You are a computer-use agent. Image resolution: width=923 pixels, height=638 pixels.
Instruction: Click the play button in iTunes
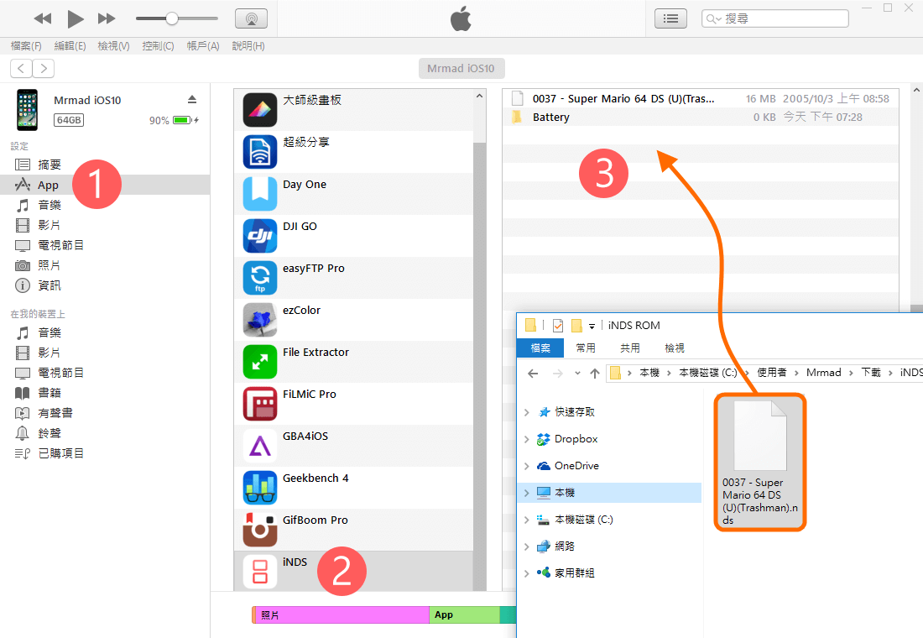pyautogui.click(x=76, y=18)
